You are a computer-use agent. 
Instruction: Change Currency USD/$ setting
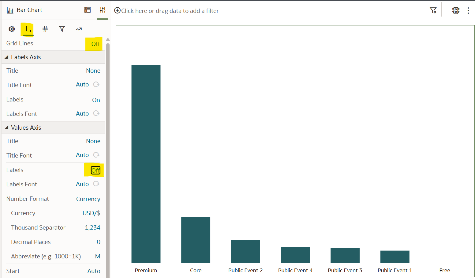click(x=92, y=213)
